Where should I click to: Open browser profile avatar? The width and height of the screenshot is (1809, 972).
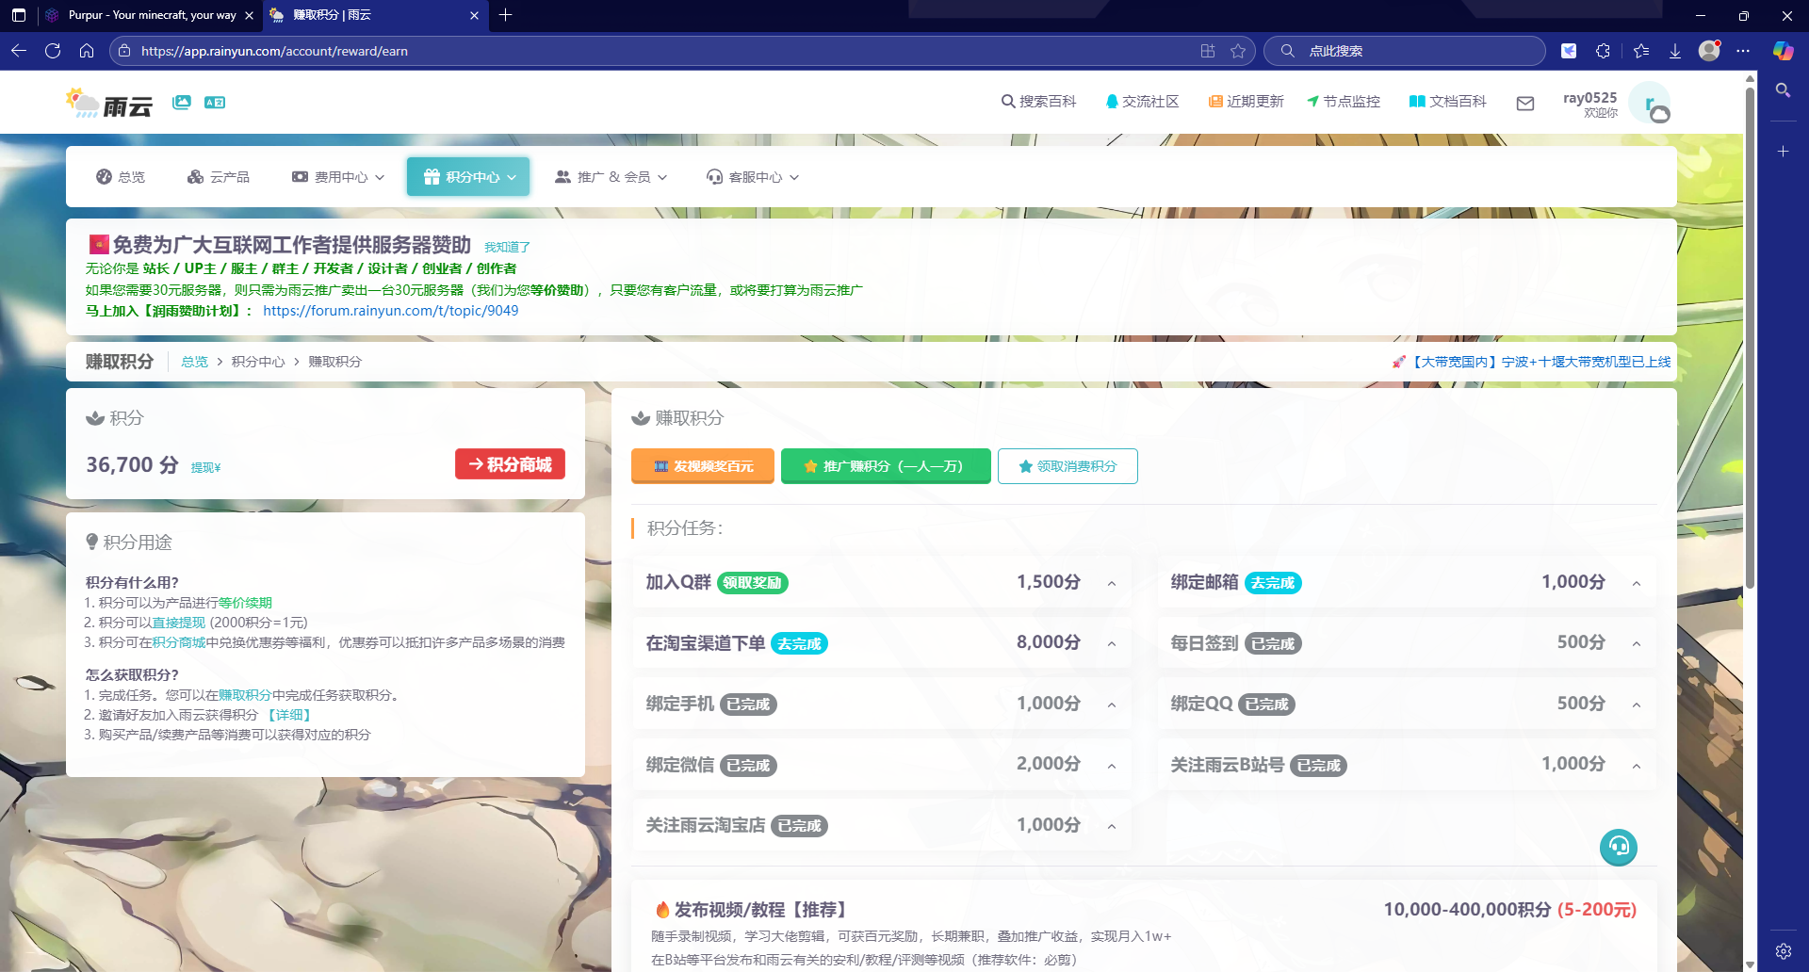pyautogui.click(x=1709, y=51)
